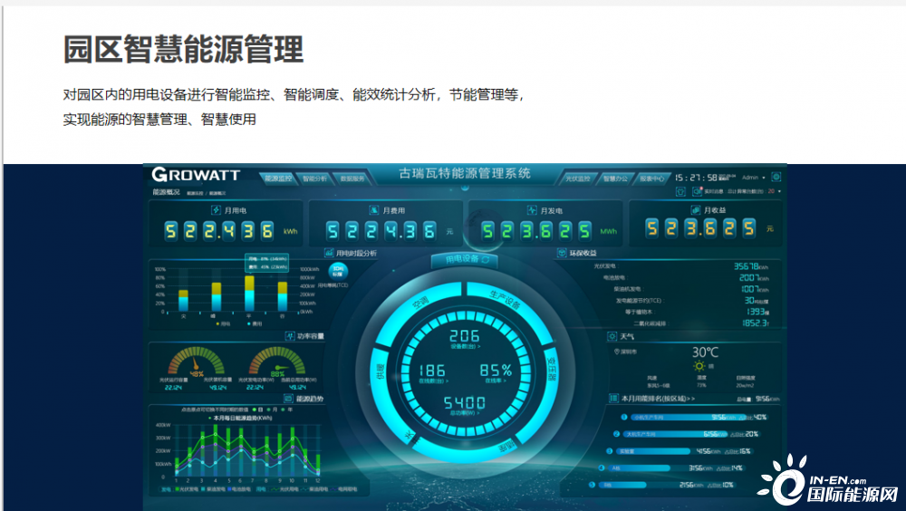Click the pulse icon beside 月发电
This screenshot has width=906, height=511.
[532, 210]
